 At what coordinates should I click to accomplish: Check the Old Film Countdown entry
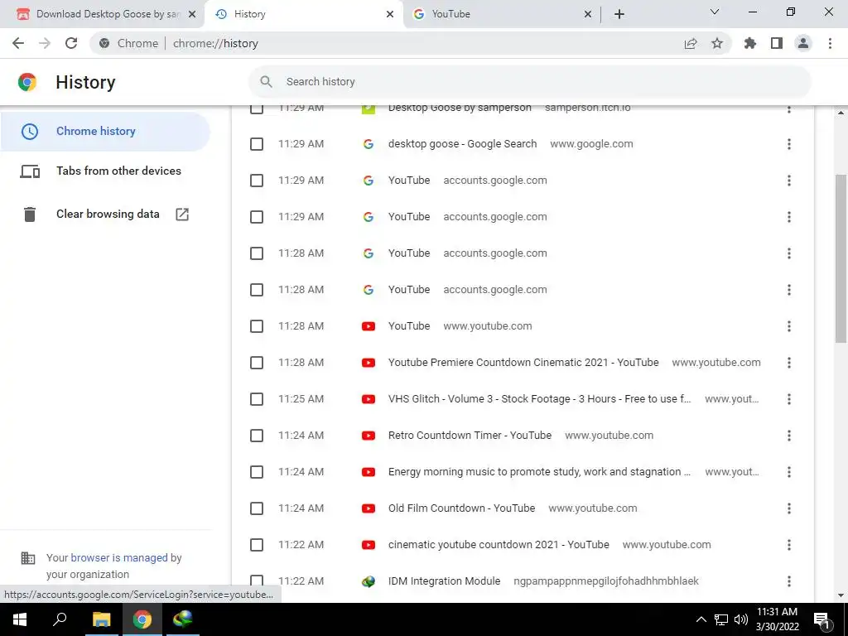coord(257,508)
